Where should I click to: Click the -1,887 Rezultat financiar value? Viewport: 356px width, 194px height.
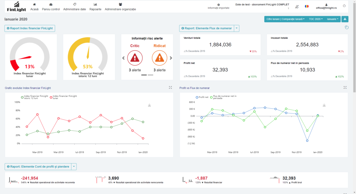[x=201, y=178]
